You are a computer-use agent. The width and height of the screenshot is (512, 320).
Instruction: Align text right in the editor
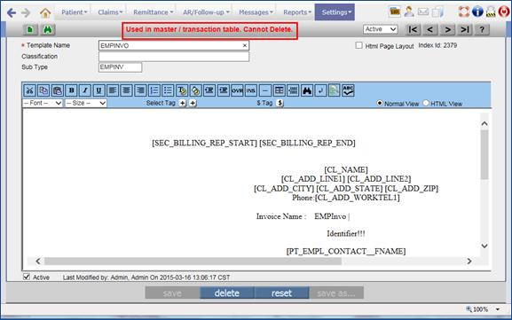click(x=140, y=90)
